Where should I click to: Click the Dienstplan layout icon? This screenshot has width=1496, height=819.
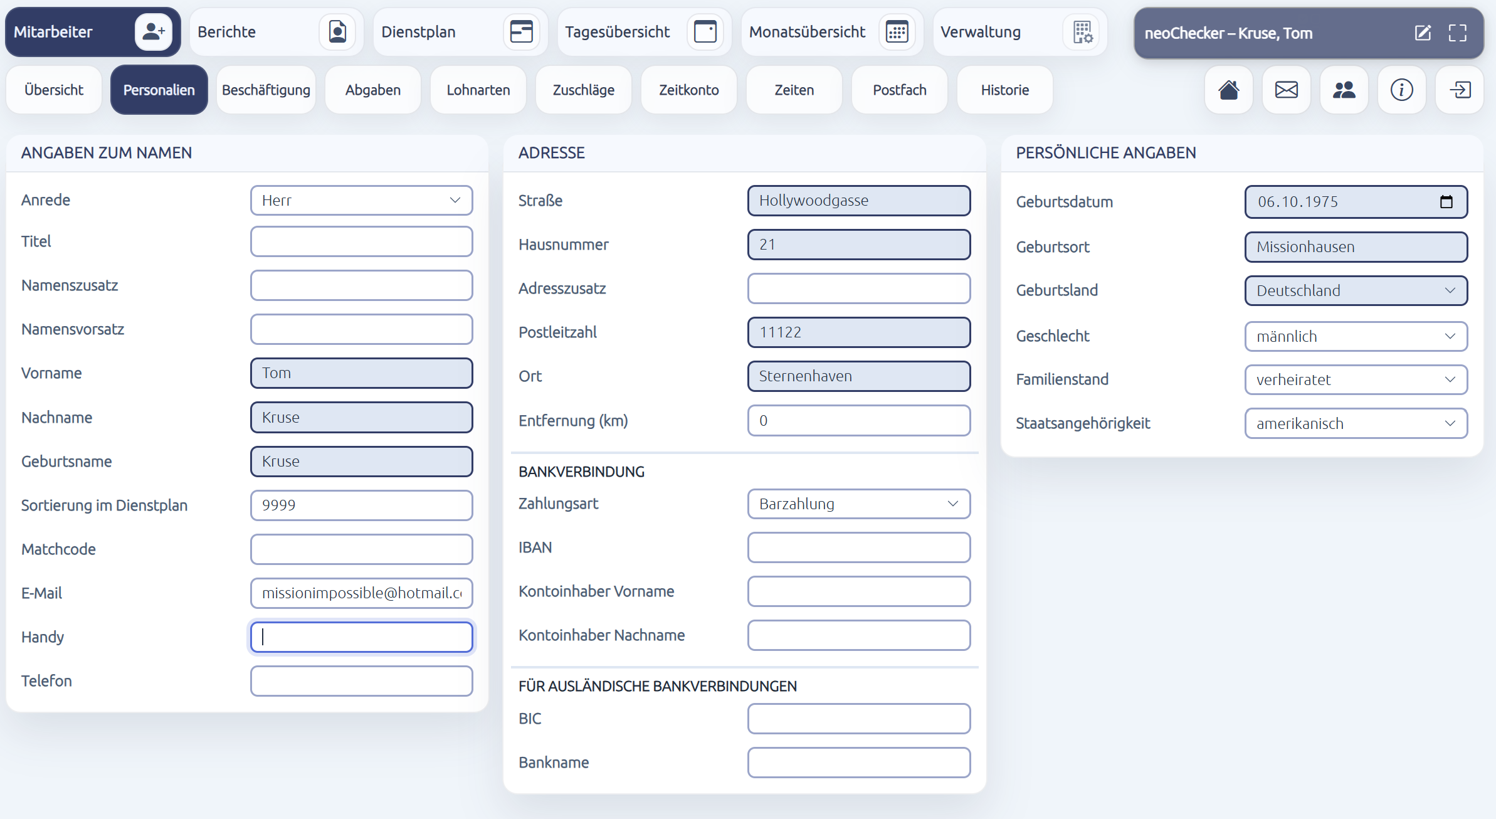coord(521,31)
